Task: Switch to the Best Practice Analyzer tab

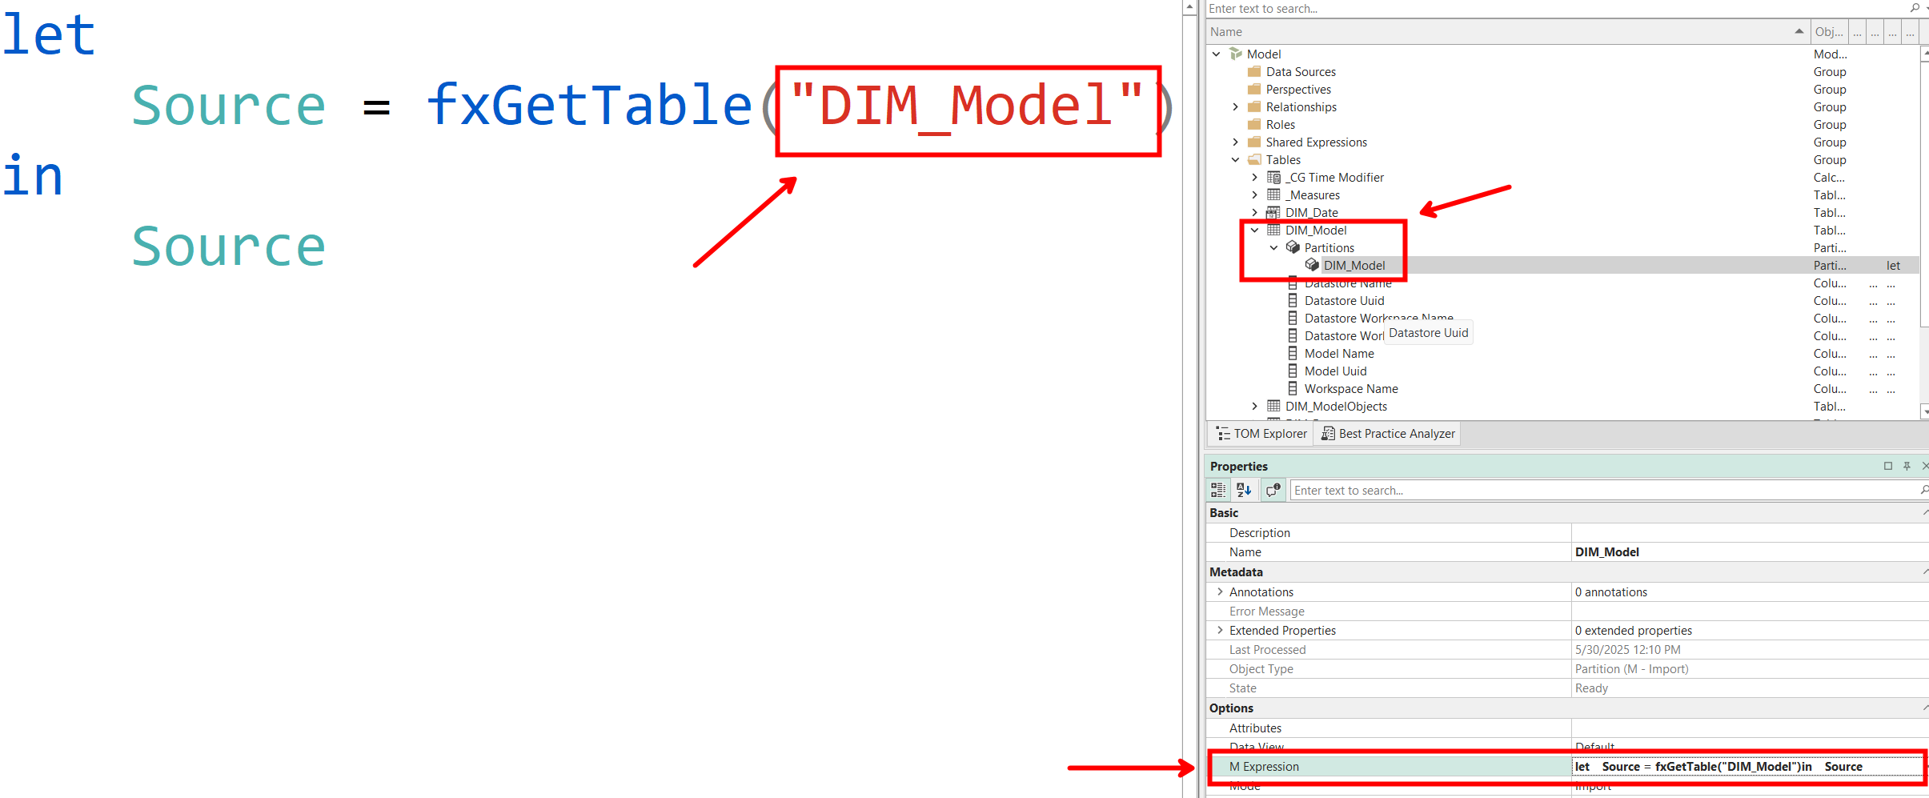Action: point(1386,433)
